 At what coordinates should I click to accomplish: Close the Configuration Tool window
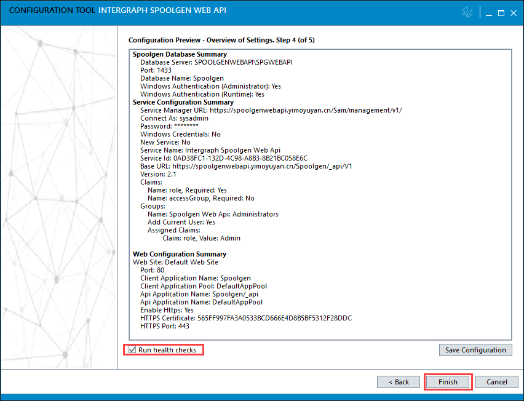[x=514, y=13]
